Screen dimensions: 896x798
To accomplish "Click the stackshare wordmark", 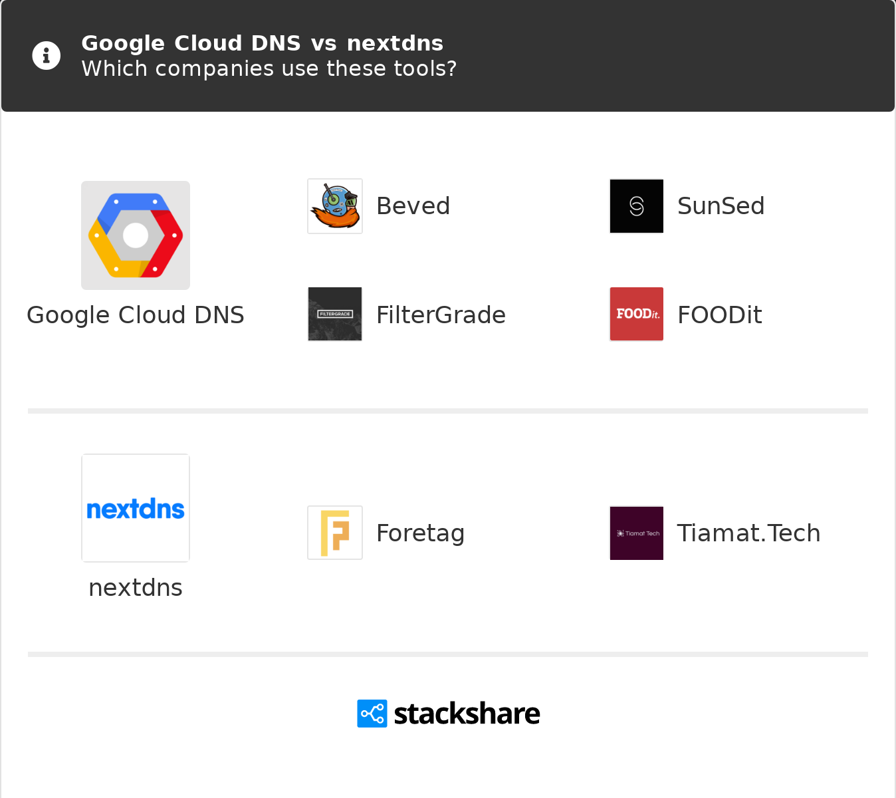I will (467, 714).
